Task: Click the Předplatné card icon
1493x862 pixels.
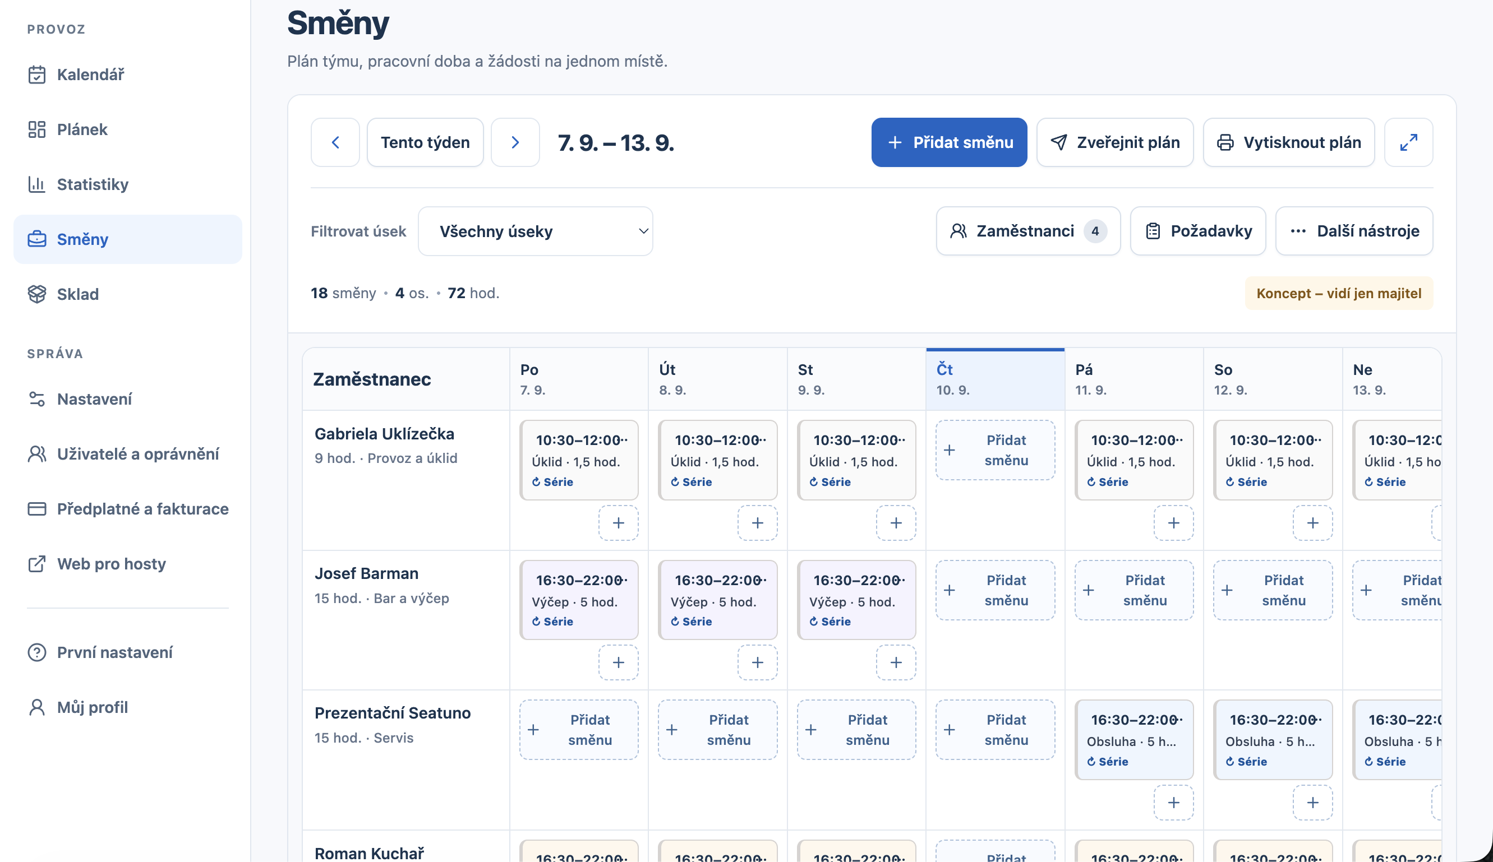Action: [x=36, y=508]
